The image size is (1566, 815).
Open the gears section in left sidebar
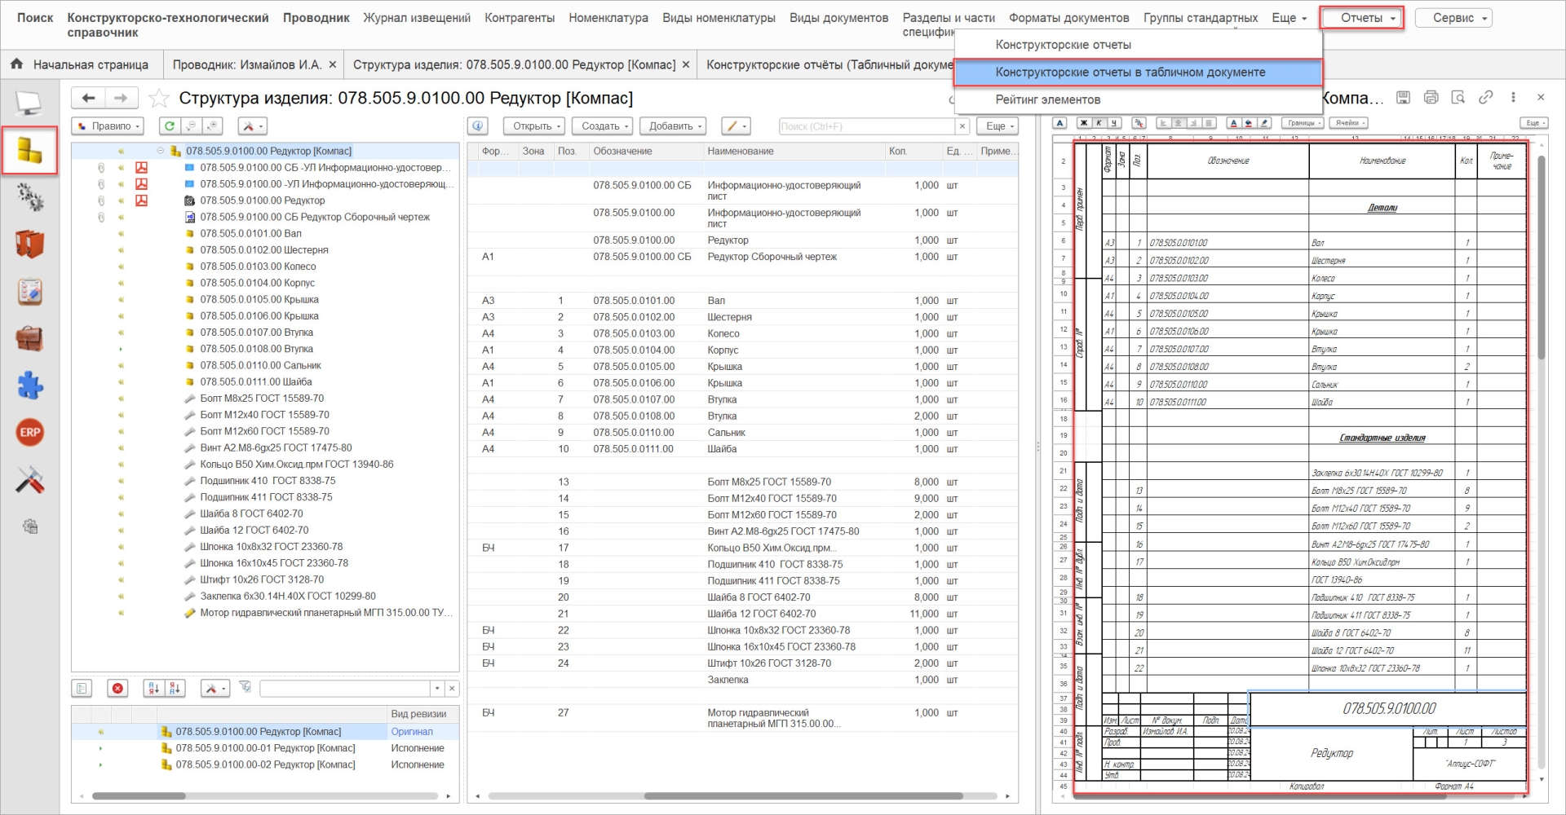[x=29, y=196]
